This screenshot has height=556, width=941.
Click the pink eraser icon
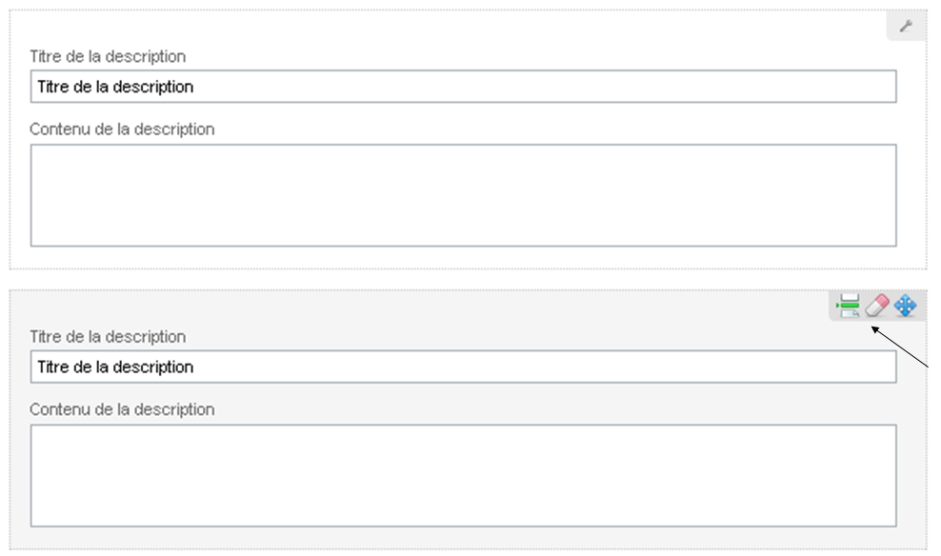(876, 306)
